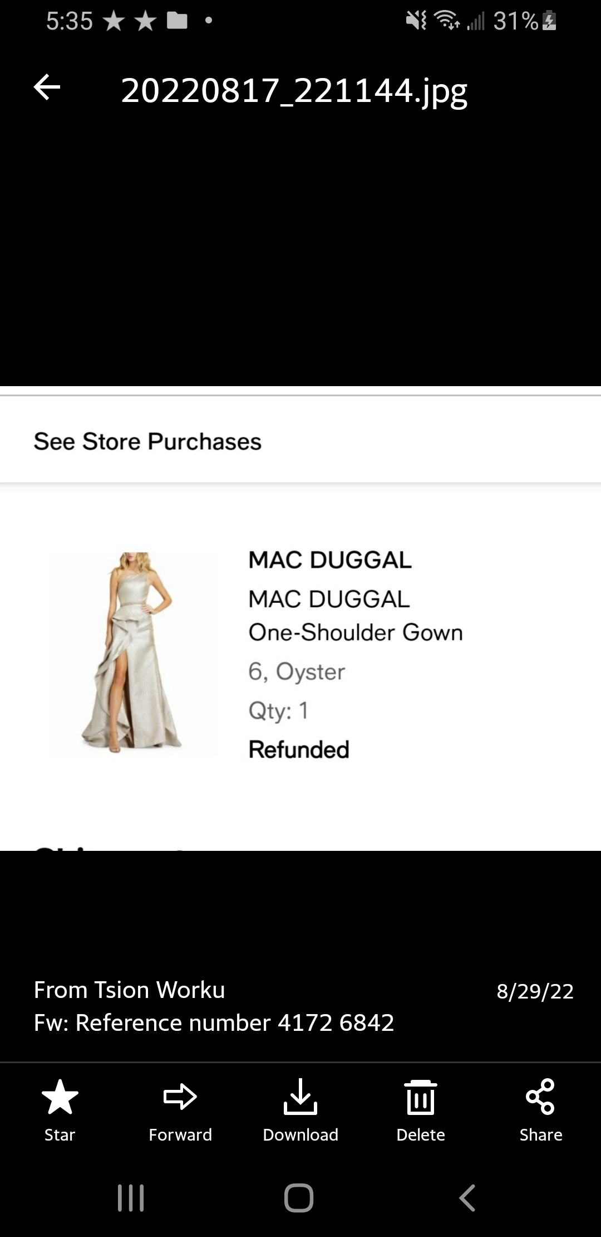The height and width of the screenshot is (1237, 601).
Task: Tap the back arrow beside the filename
Action: click(47, 87)
